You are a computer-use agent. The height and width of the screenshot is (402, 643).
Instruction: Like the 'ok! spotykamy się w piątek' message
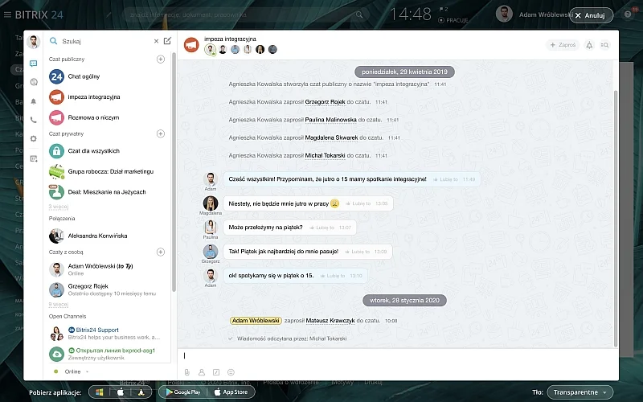pos(333,276)
